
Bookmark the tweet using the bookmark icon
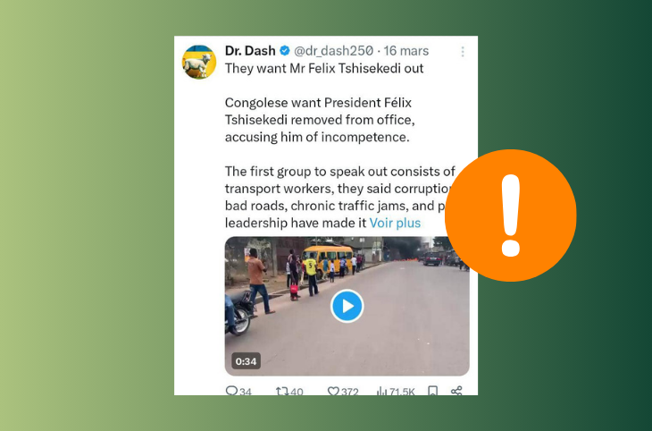point(433,391)
